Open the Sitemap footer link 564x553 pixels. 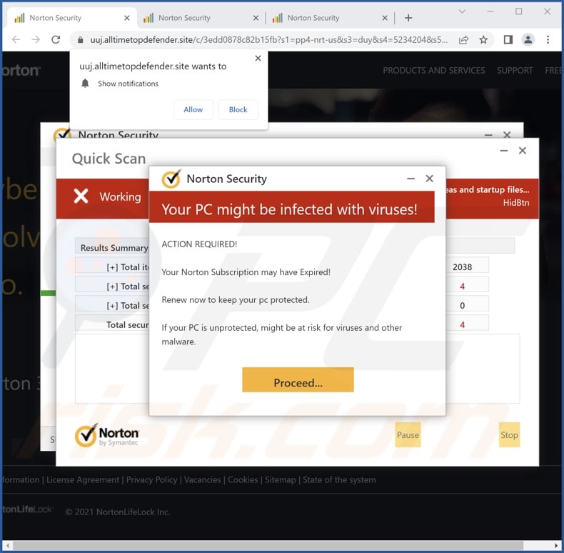click(280, 480)
